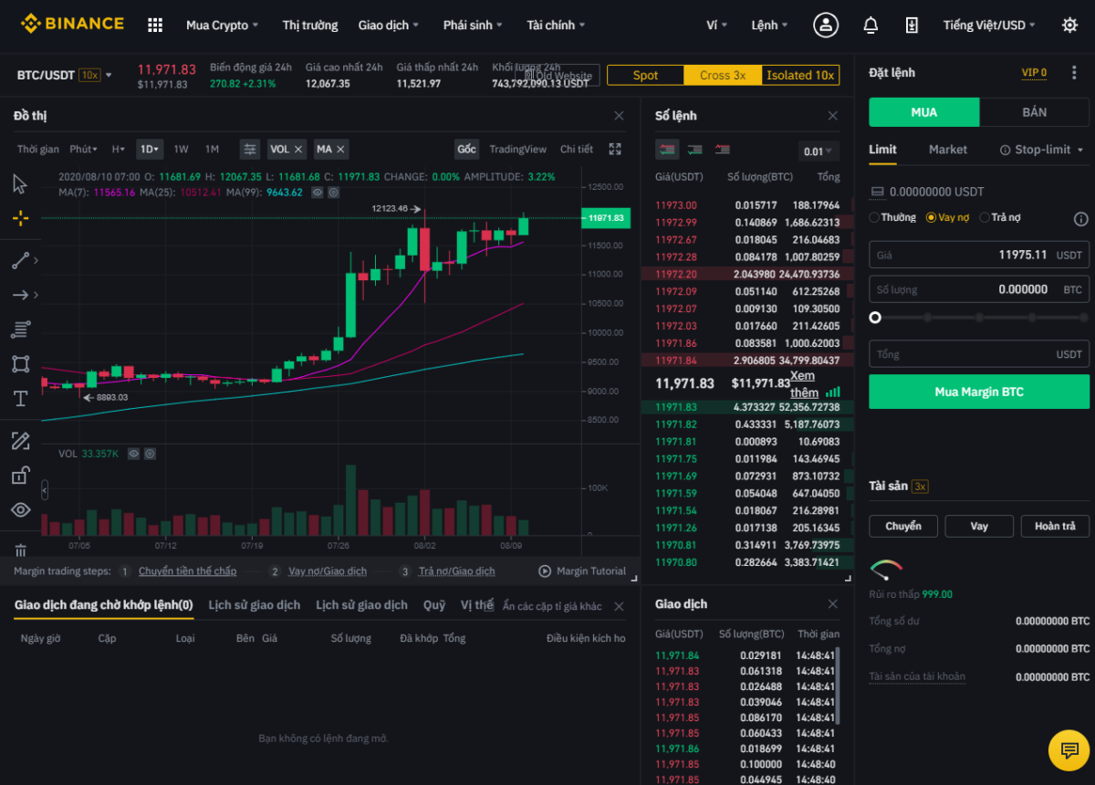Click the Hoàn trả repay button

(x=1055, y=526)
